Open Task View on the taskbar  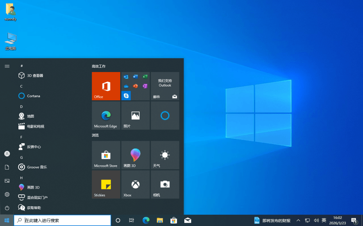pyautogui.click(x=132, y=220)
